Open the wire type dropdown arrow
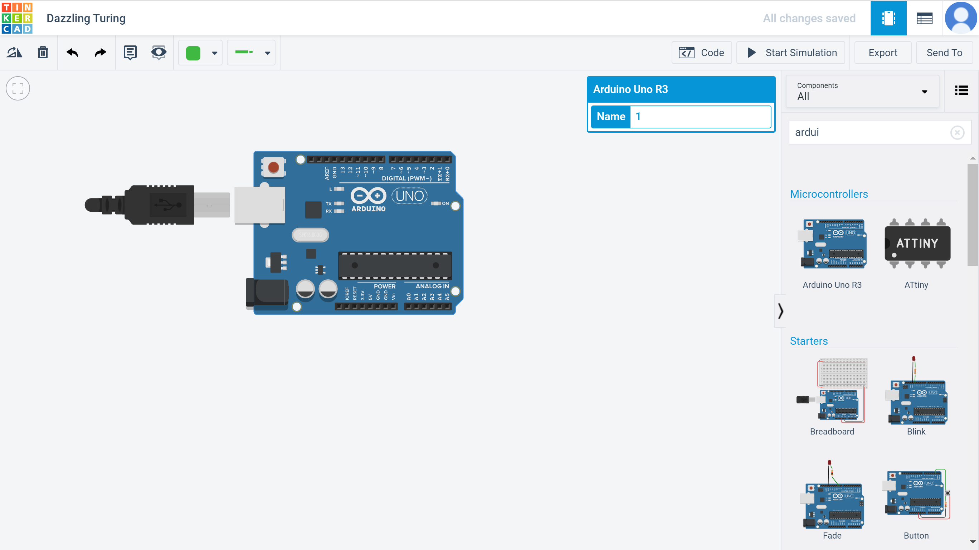The image size is (979, 550). pos(268,53)
